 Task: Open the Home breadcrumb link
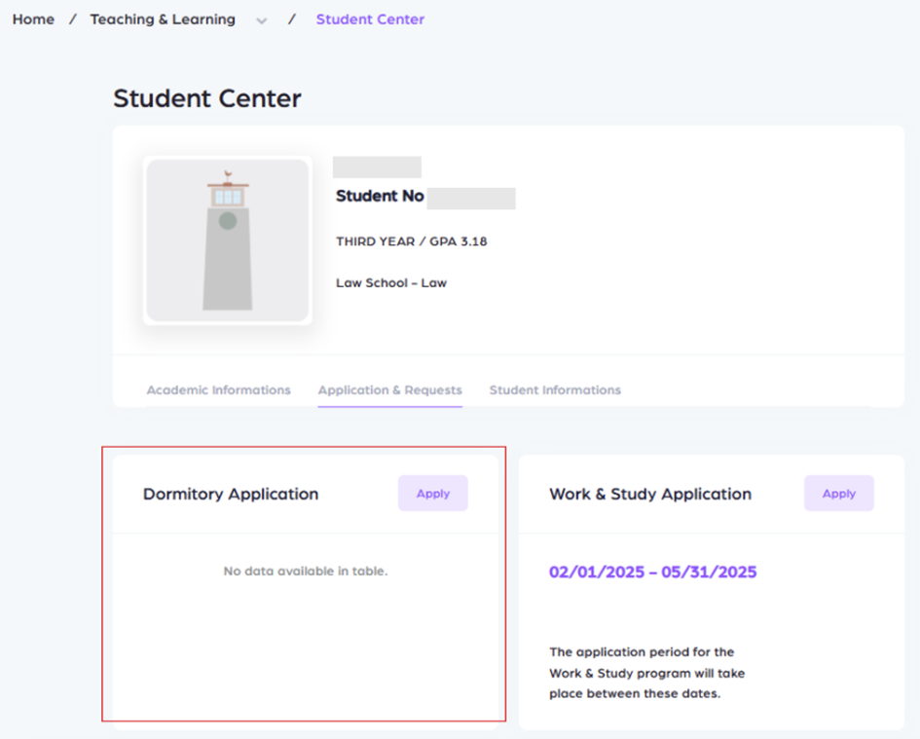pos(33,18)
